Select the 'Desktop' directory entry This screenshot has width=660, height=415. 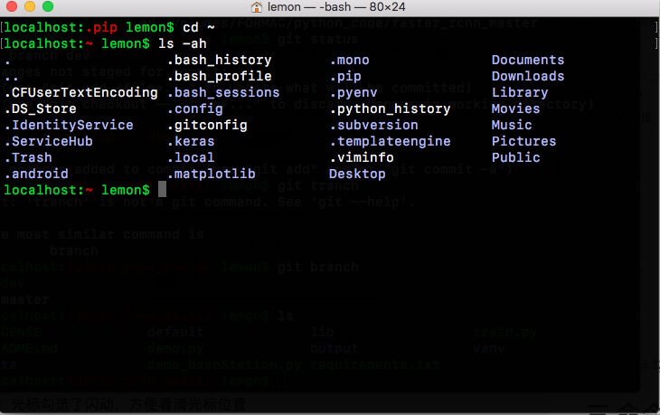point(357,174)
